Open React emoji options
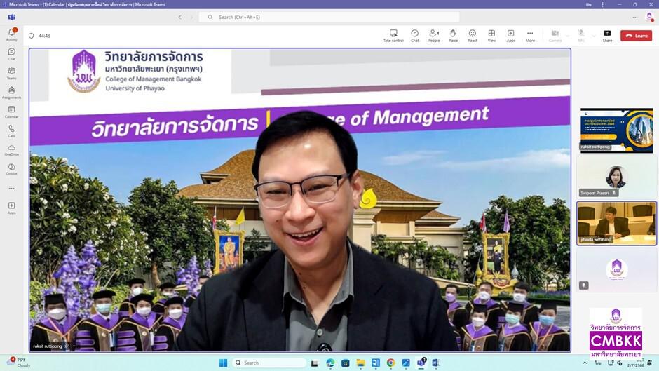This screenshot has height=371, width=659. [473, 36]
